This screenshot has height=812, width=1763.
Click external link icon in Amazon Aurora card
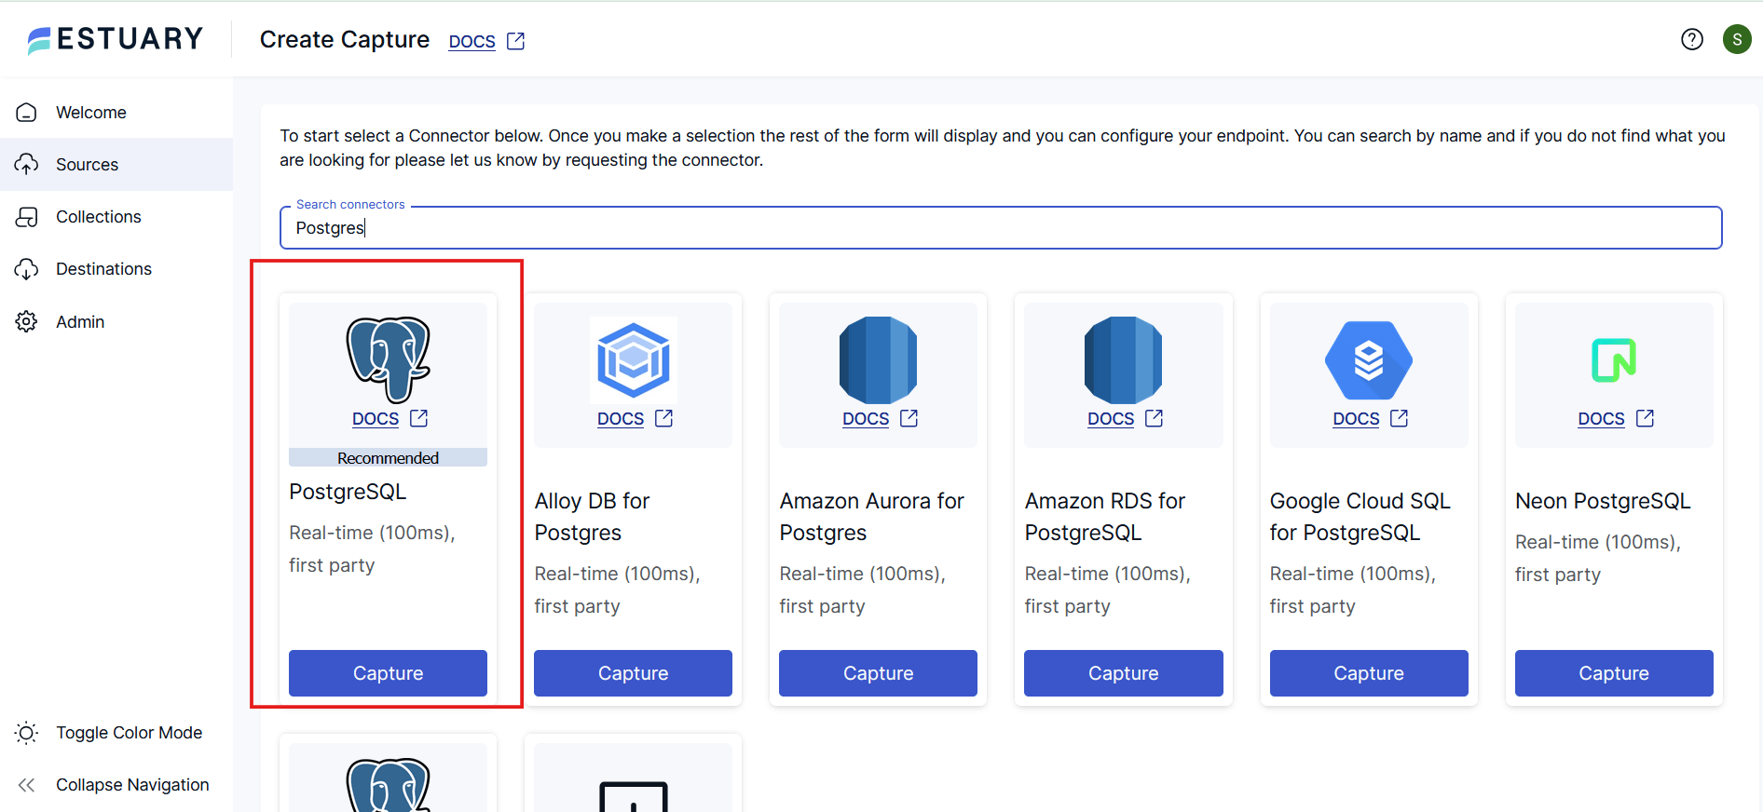click(x=909, y=418)
